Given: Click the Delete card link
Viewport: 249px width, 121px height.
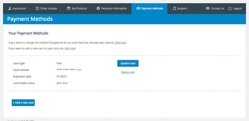Looking at the screenshot, I should [x=128, y=72].
